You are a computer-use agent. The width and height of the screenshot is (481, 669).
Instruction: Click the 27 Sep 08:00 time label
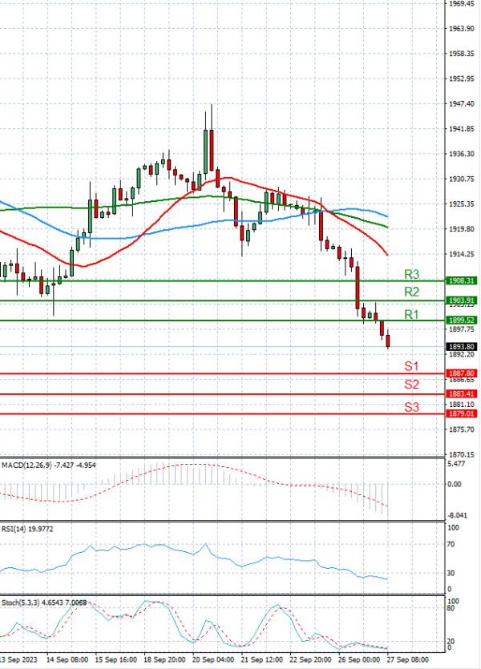tap(407, 659)
